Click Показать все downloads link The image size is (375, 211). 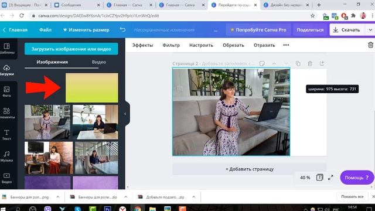(x=352, y=197)
